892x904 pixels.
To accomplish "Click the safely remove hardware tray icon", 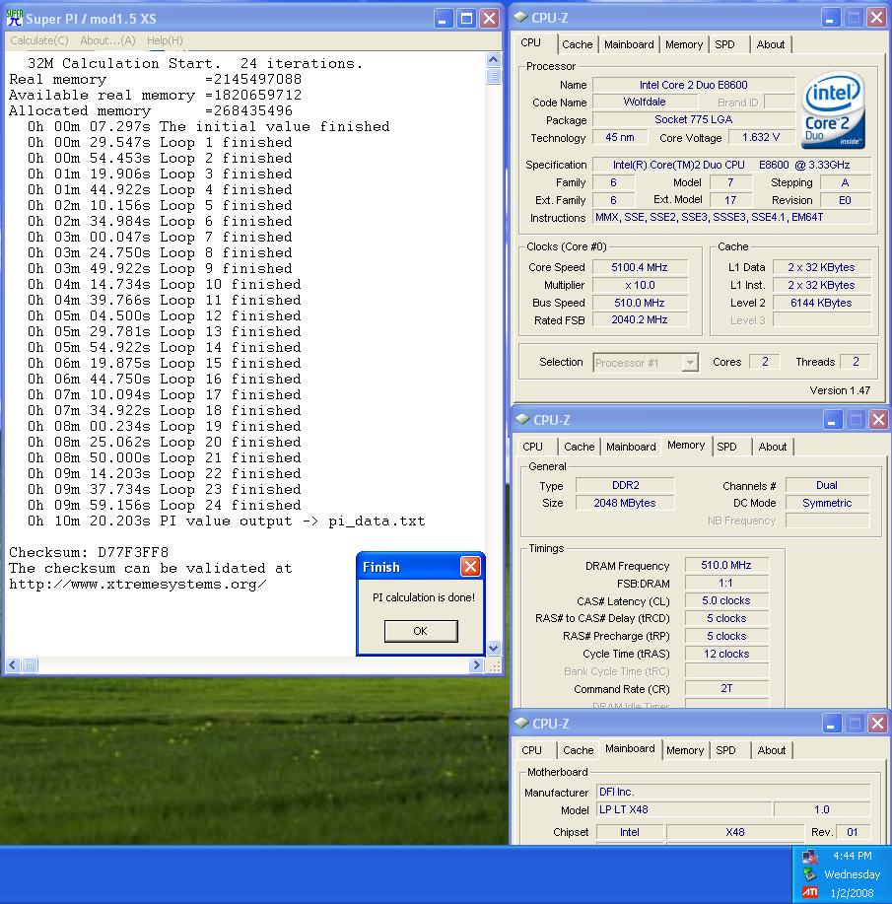I will [x=809, y=874].
